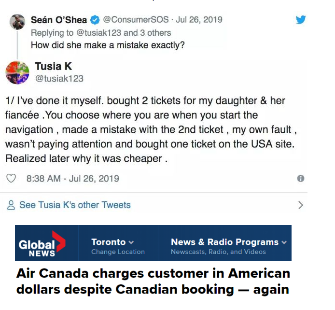Click the tweet info icon
The image size is (335, 310).
click(301, 179)
